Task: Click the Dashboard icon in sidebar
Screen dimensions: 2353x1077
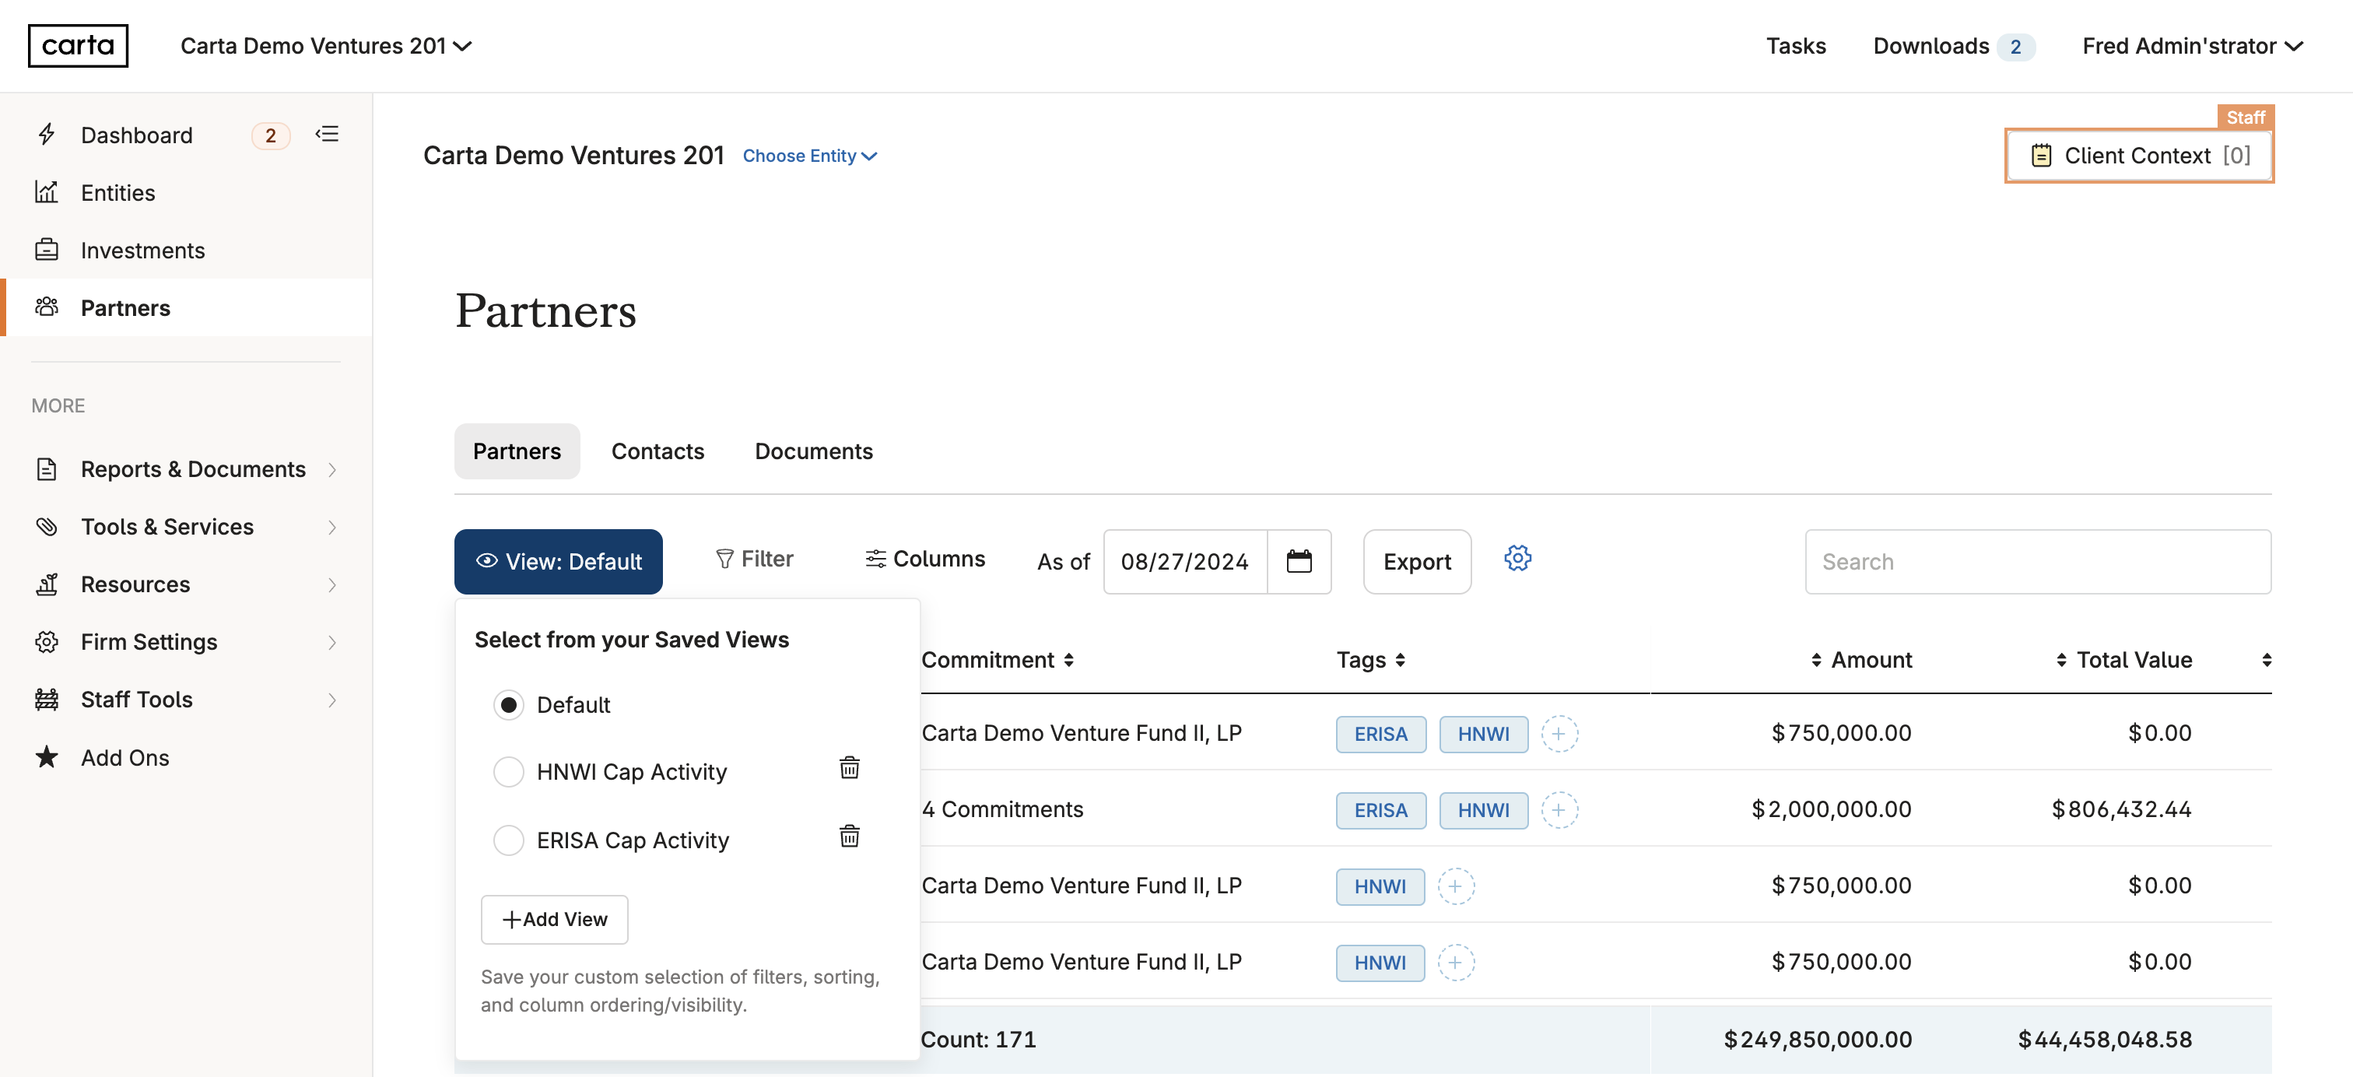Action: (x=47, y=135)
